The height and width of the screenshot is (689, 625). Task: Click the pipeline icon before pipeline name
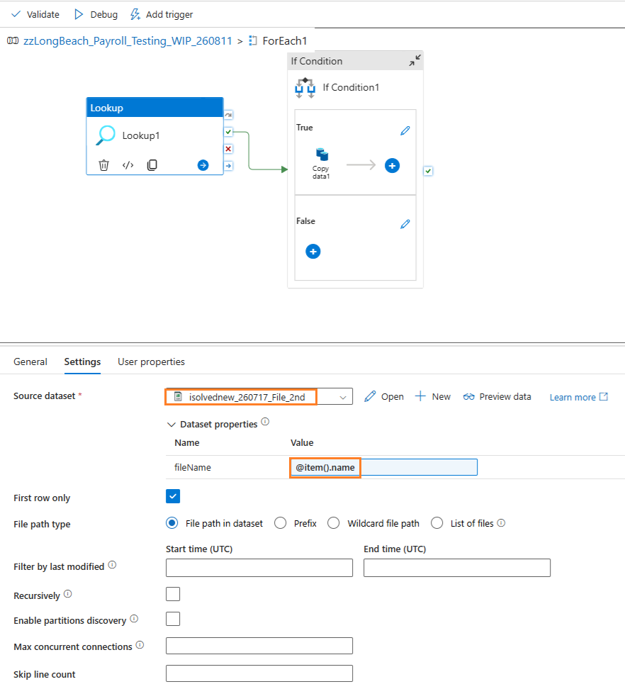(13, 41)
